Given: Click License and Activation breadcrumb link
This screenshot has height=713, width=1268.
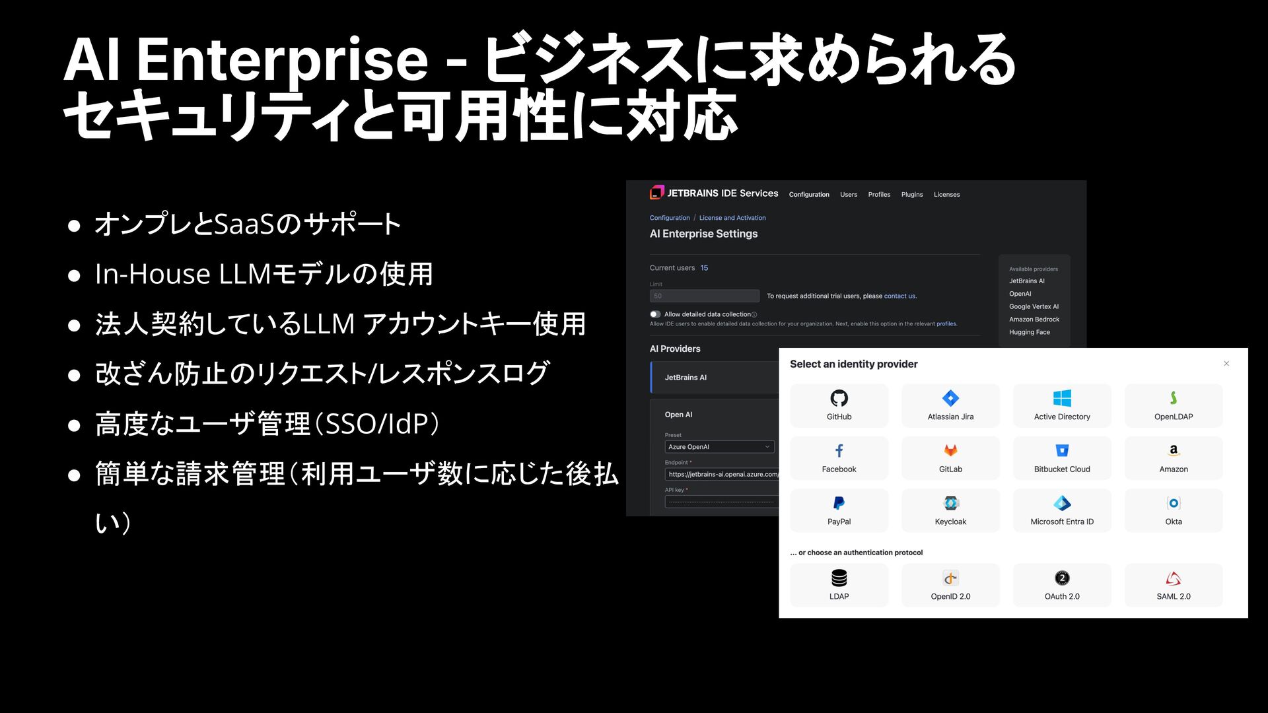Looking at the screenshot, I should pyautogui.click(x=732, y=218).
